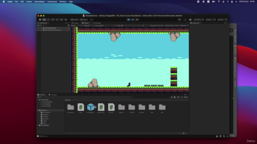Open the Gizmos dropdown arrow
The image size is (257, 144).
coord(188,26)
